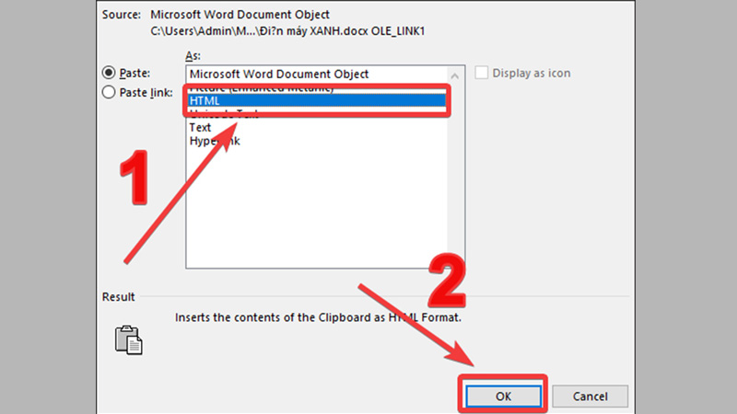This screenshot has width=737, height=414.
Task: Click the clipboard paste result icon
Action: tap(128, 339)
